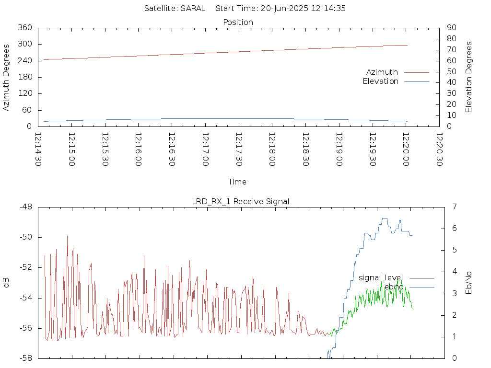Select the 'Start Time: 20-Jun-2025 12:14:35' header text

tap(281, 9)
